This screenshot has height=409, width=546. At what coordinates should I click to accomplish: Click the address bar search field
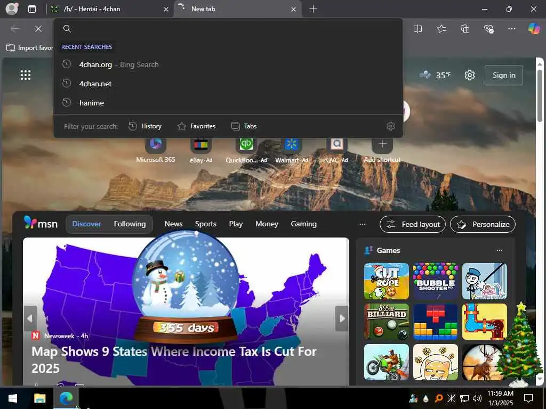click(228, 29)
